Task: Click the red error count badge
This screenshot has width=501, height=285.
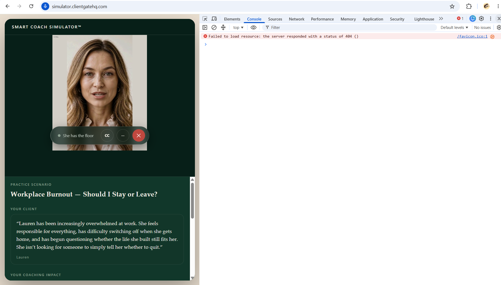Action: click(460, 18)
